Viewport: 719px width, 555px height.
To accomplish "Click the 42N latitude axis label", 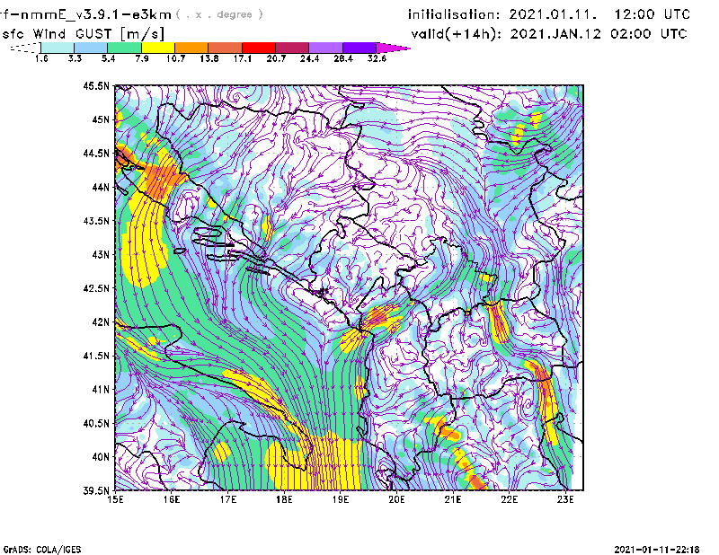I will pyautogui.click(x=100, y=322).
